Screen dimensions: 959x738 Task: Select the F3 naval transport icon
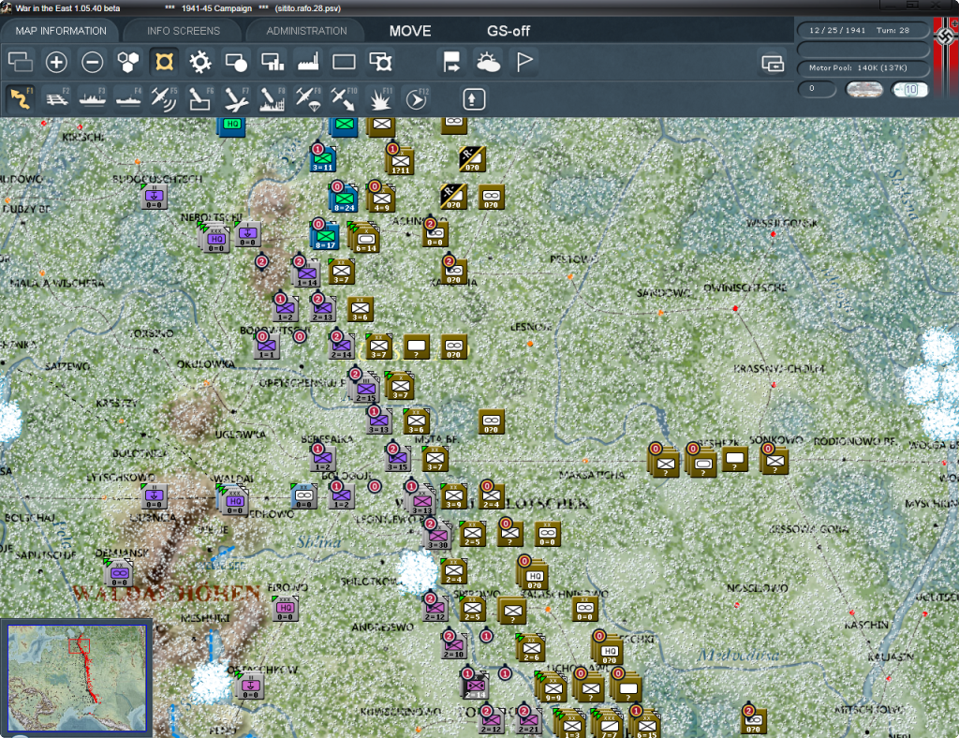(93, 99)
